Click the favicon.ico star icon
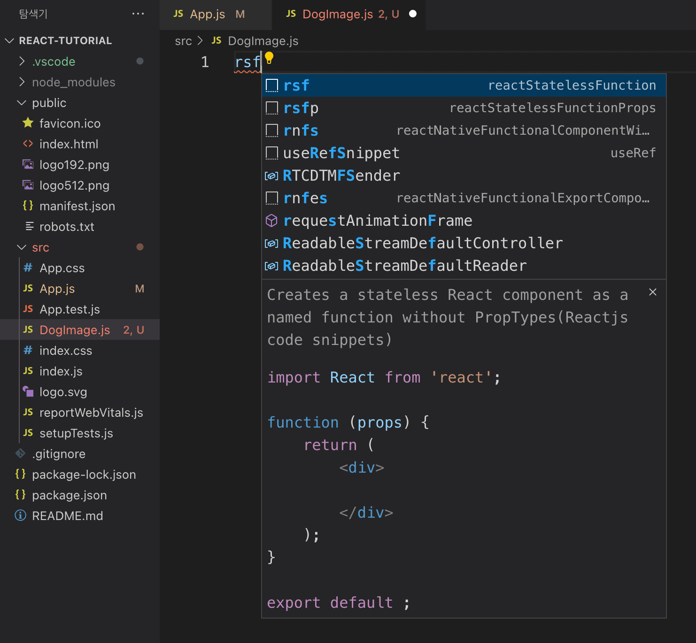 (28, 123)
